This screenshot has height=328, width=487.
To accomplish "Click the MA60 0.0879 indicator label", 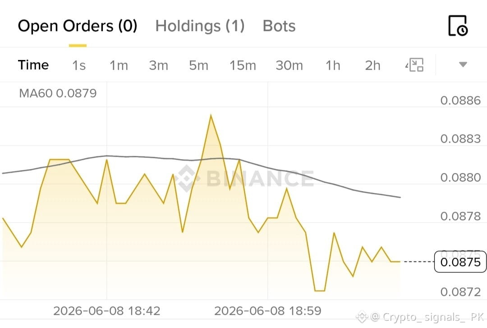I will (x=58, y=93).
